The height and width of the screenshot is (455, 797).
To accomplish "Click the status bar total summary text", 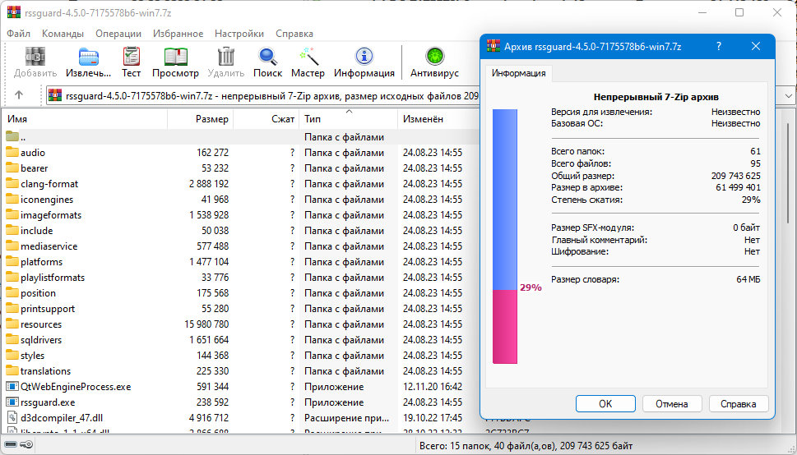I will 526,446.
